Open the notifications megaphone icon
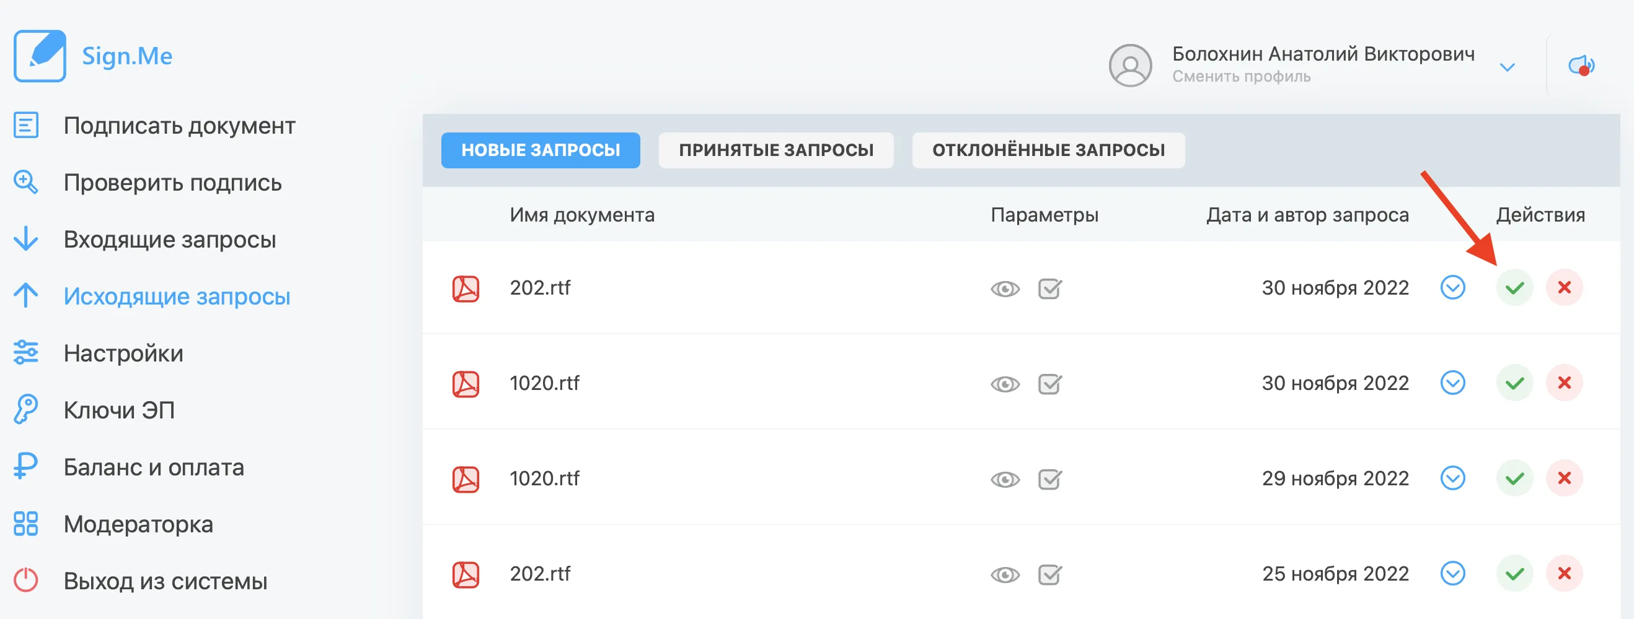Viewport: 1634px width, 619px height. (1582, 65)
